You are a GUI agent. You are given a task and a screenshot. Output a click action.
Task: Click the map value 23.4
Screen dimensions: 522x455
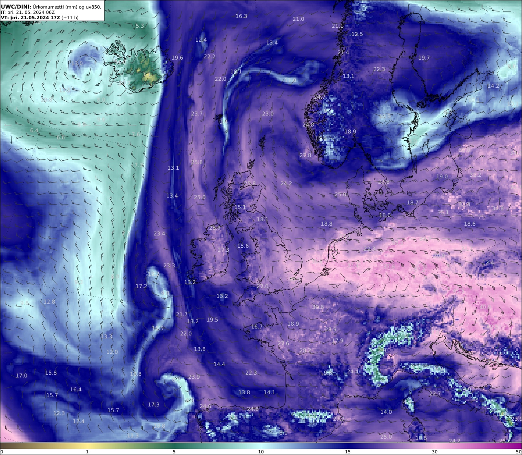point(159,234)
